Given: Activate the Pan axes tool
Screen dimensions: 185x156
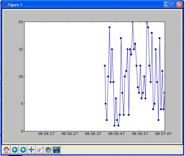Looking at the screenshot, I should pyautogui.click(x=31, y=150).
